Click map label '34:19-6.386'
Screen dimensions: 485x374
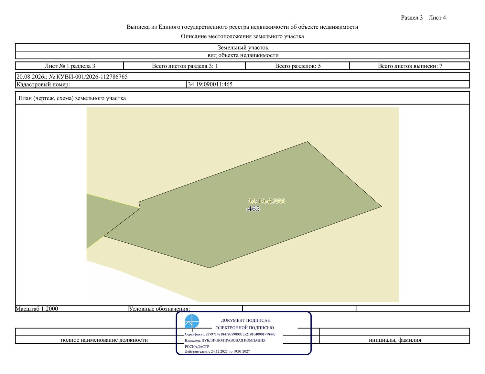266,201
